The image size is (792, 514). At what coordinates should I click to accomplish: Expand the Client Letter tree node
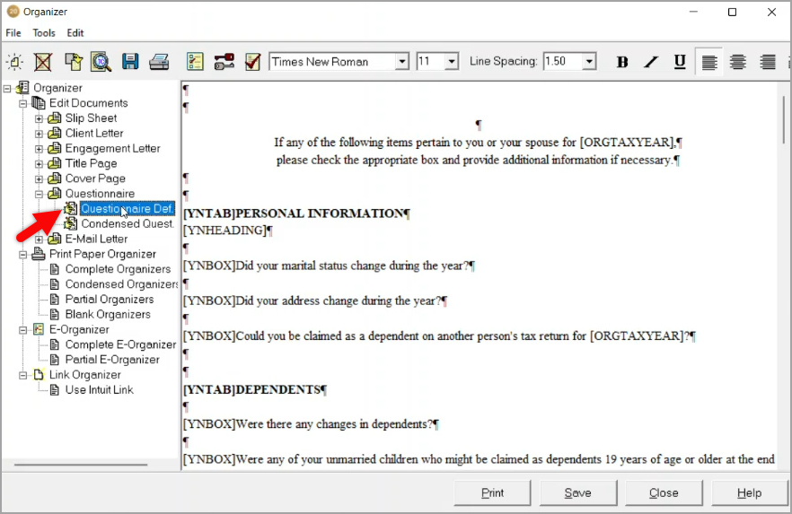pyautogui.click(x=39, y=134)
